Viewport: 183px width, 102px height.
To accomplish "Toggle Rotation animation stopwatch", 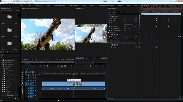I will point(112,26).
